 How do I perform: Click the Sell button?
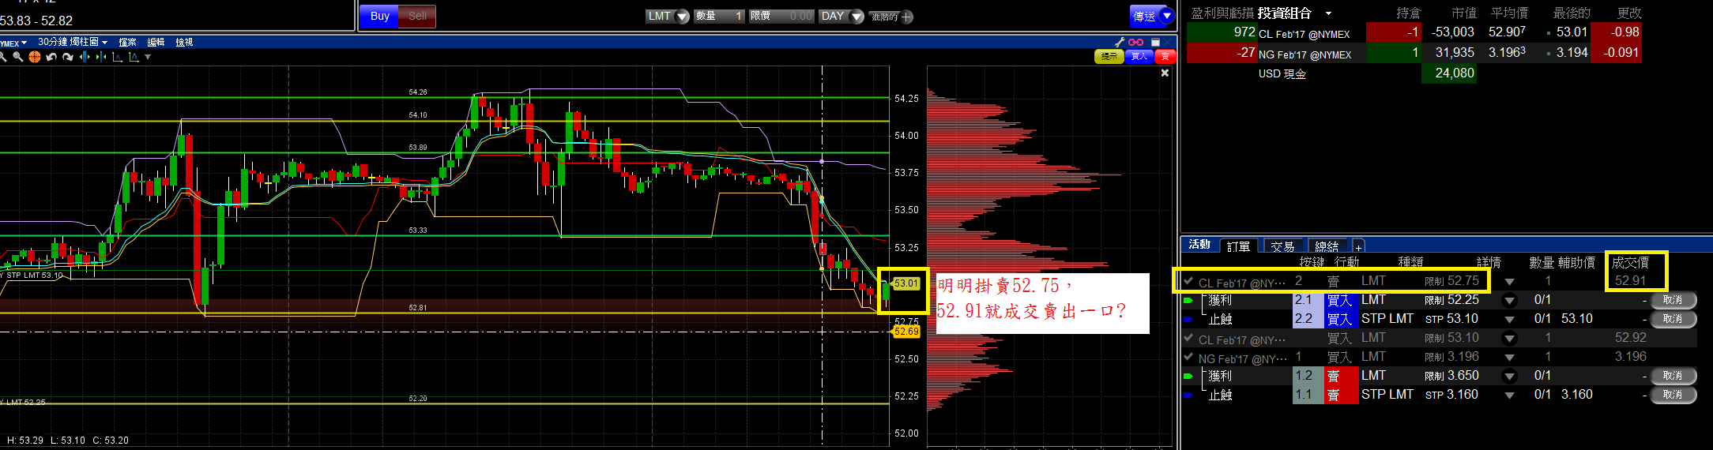[x=417, y=16]
